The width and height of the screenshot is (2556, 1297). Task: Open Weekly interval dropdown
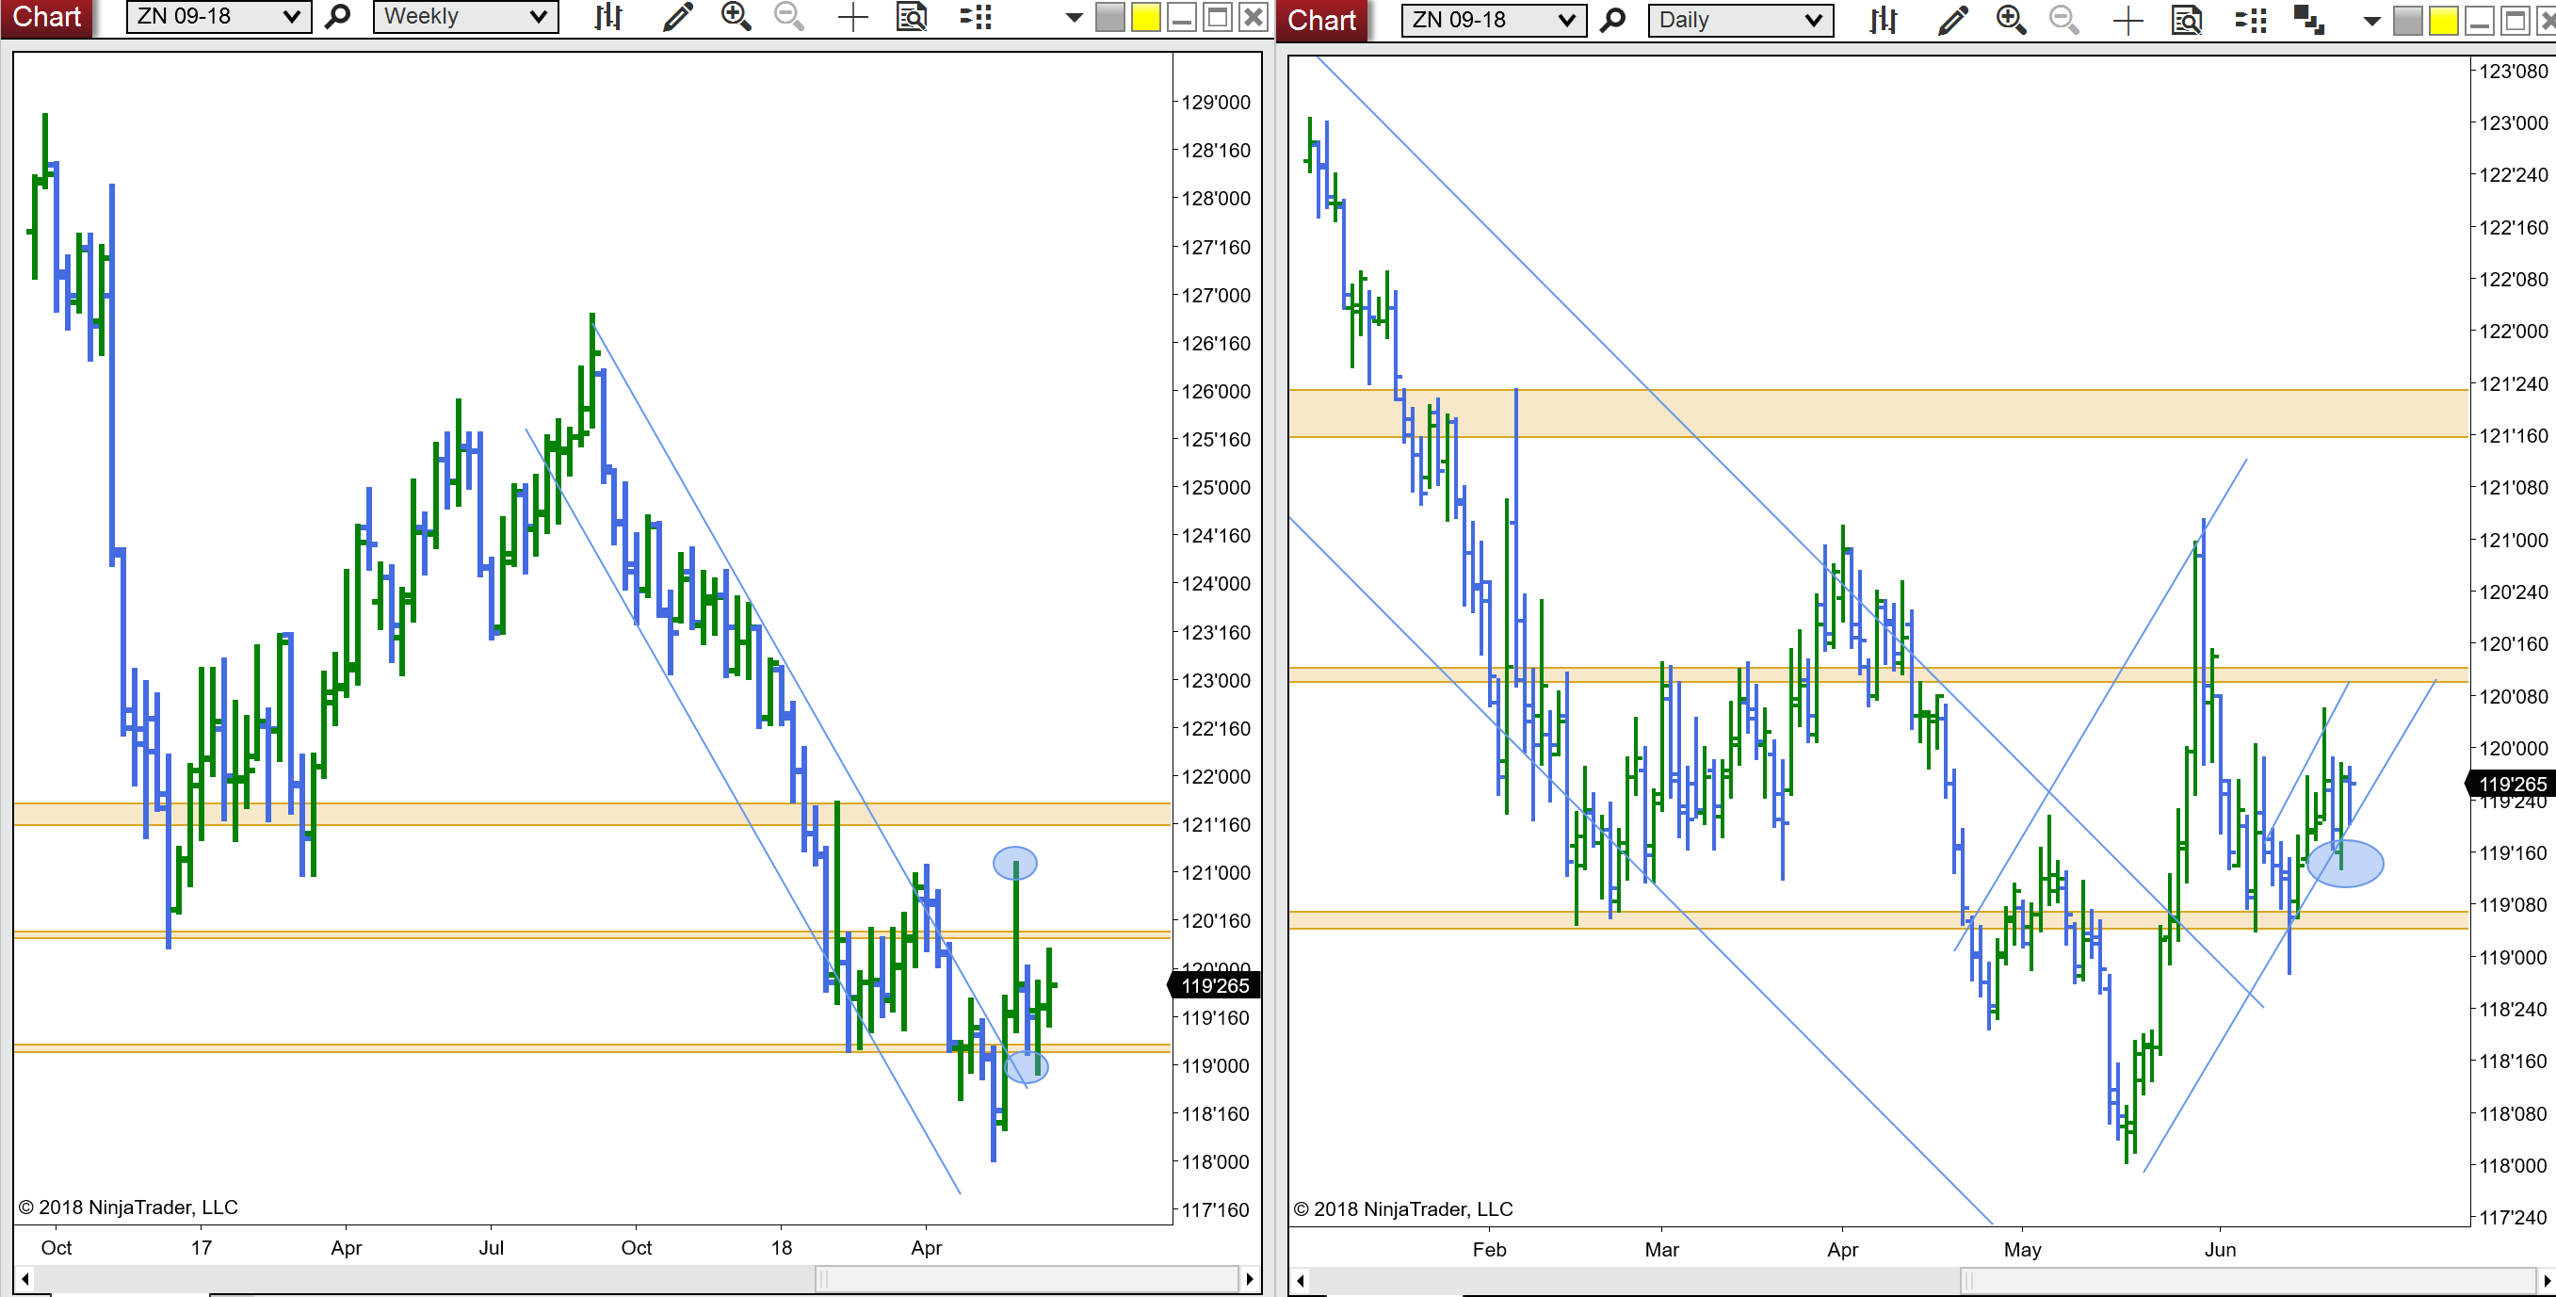click(465, 17)
